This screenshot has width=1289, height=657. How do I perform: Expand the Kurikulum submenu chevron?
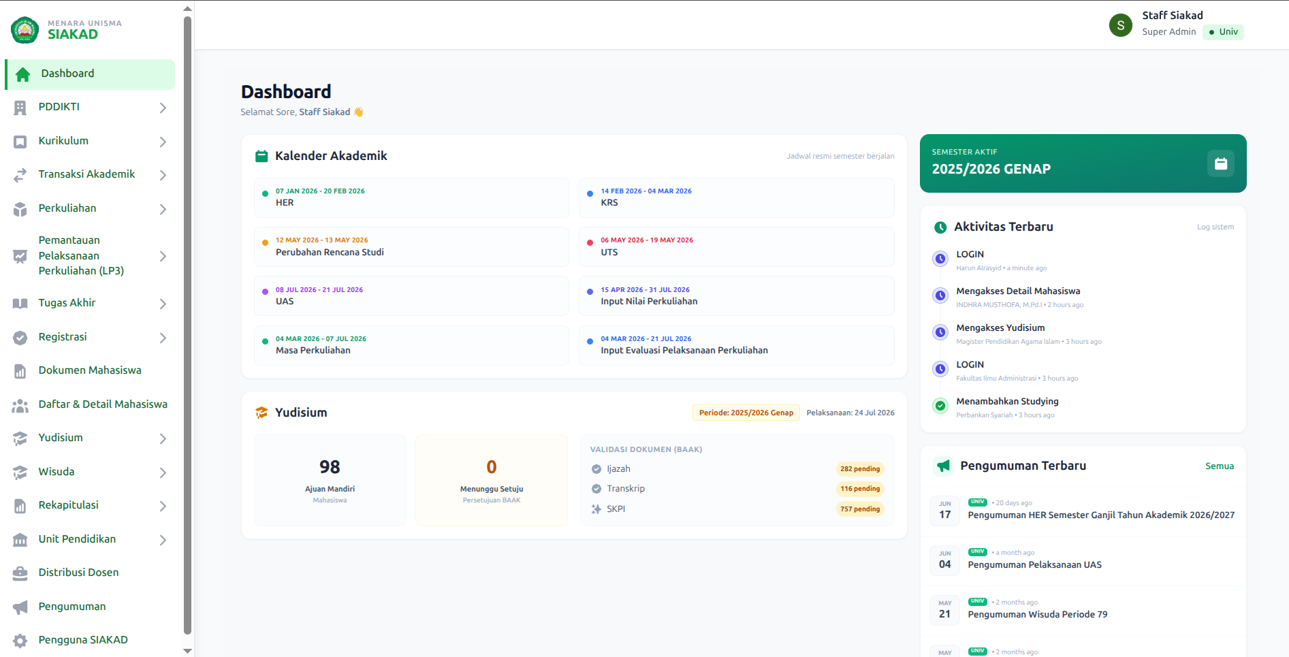[163, 142]
